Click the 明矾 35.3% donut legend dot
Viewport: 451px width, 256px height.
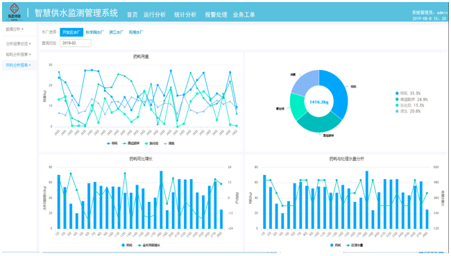click(x=397, y=93)
